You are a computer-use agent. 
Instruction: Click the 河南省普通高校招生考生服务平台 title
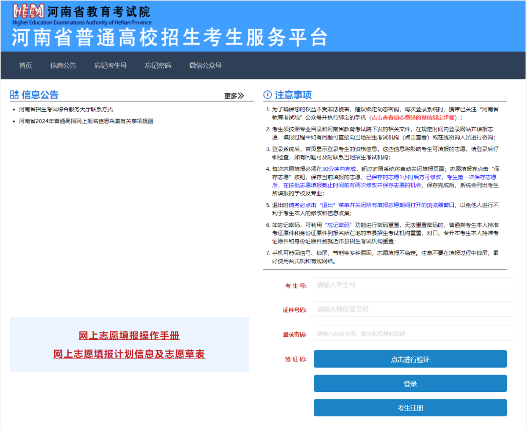tap(170, 37)
